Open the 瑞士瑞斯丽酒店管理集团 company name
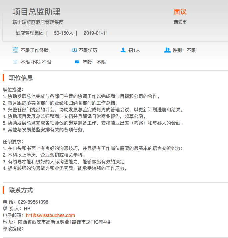 38,22
